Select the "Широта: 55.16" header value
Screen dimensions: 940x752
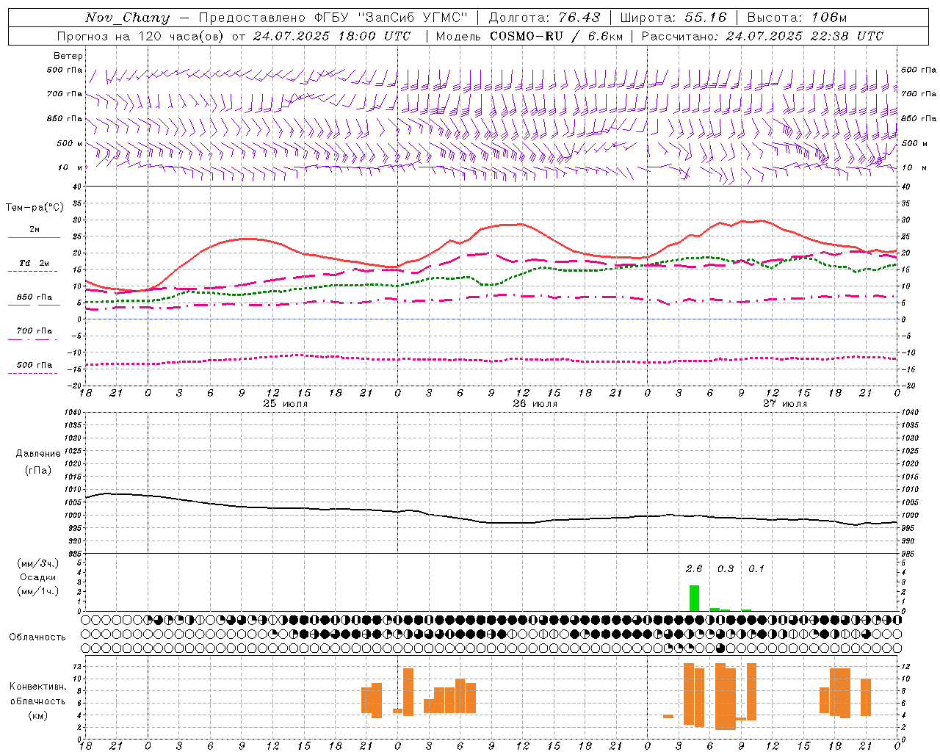click(x=673, y=18)
